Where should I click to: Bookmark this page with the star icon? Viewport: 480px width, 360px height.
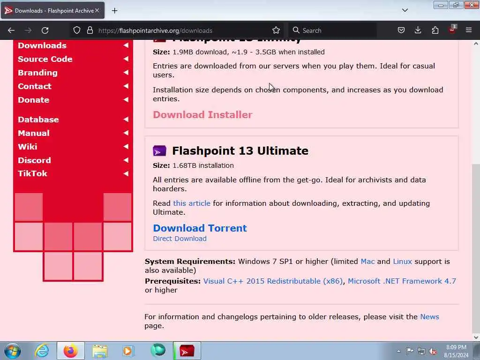(276, 30)
